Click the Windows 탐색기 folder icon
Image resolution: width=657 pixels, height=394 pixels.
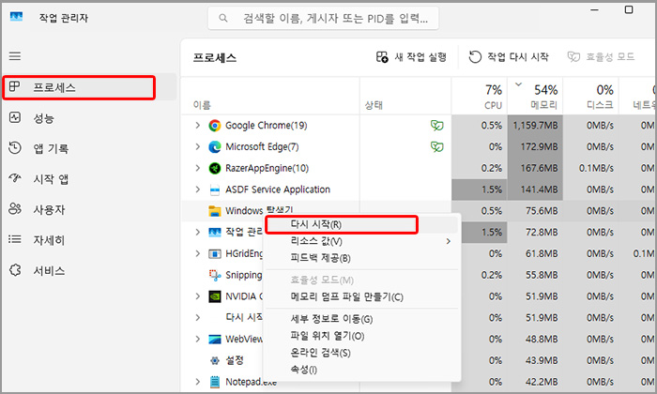tap(214, 211)
